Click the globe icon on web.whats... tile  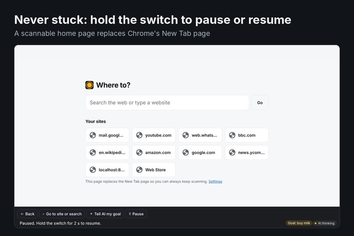pos(186,135)
